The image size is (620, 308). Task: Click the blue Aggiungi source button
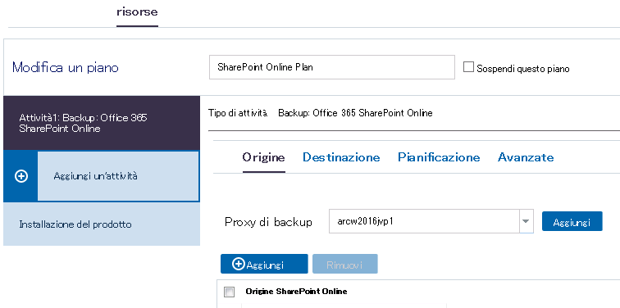[x=264, y=264]
